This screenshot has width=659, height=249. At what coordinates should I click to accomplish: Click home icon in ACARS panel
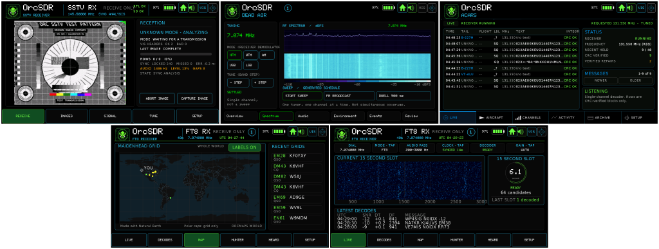click(x=621, y=8)
